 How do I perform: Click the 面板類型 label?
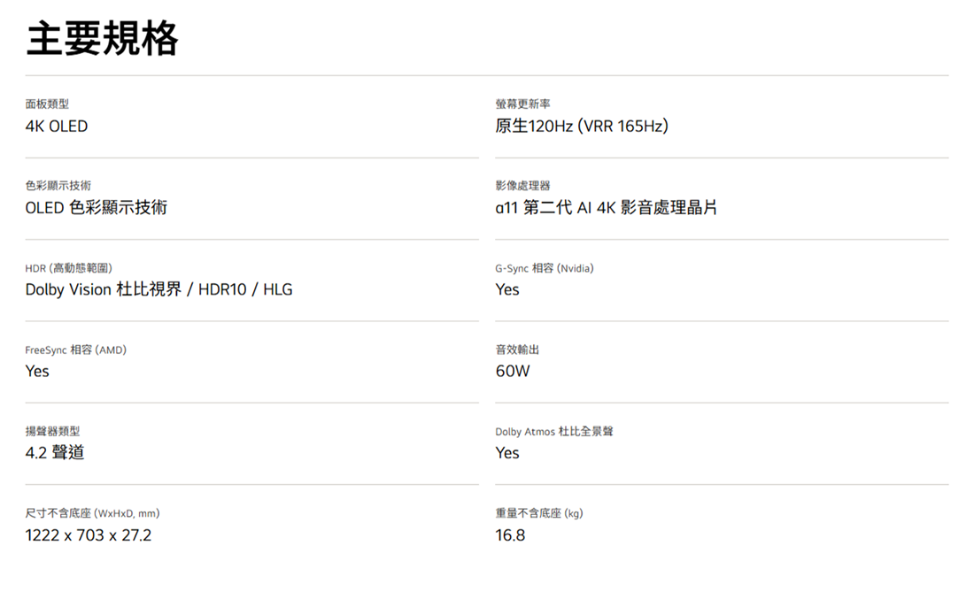pyautogui.click(x=47, y=104)
